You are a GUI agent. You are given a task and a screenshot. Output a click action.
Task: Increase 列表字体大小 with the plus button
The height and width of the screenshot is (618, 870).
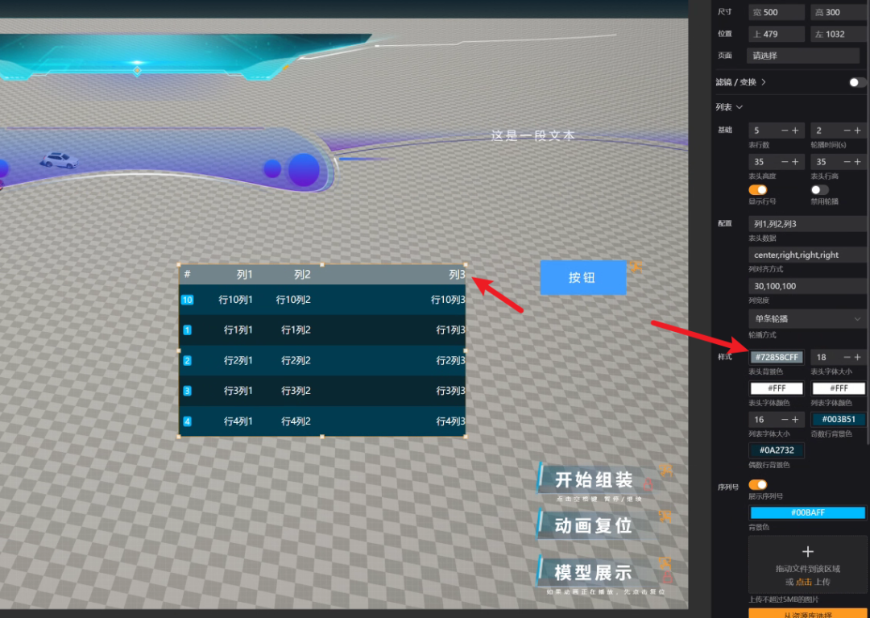pyautogui.click(x=795, y=420)
